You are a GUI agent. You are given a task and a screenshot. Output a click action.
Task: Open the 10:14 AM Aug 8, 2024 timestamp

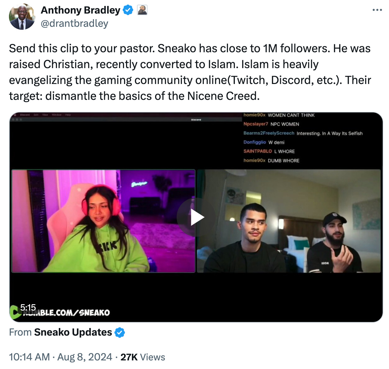pyautogui.click(x=61, y=357)
